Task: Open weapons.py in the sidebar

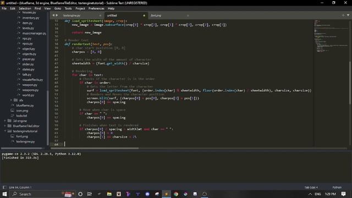Action: (x=30, y=90)
